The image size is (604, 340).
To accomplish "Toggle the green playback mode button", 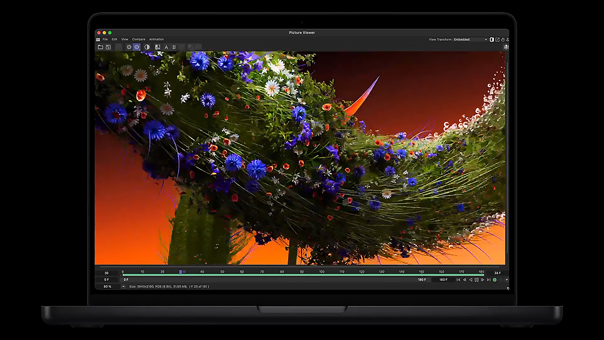I will coord(495,280).
